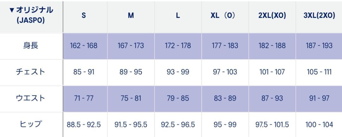The height and width of the screenshot is (137, 342).
Task: Expand the ▼オリジナル (JASPO) header
Action: [x=31, y=15]
